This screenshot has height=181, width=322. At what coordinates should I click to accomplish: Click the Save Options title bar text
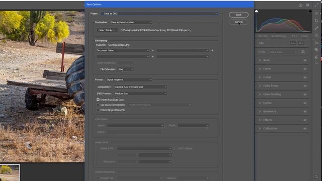[94, 5]
